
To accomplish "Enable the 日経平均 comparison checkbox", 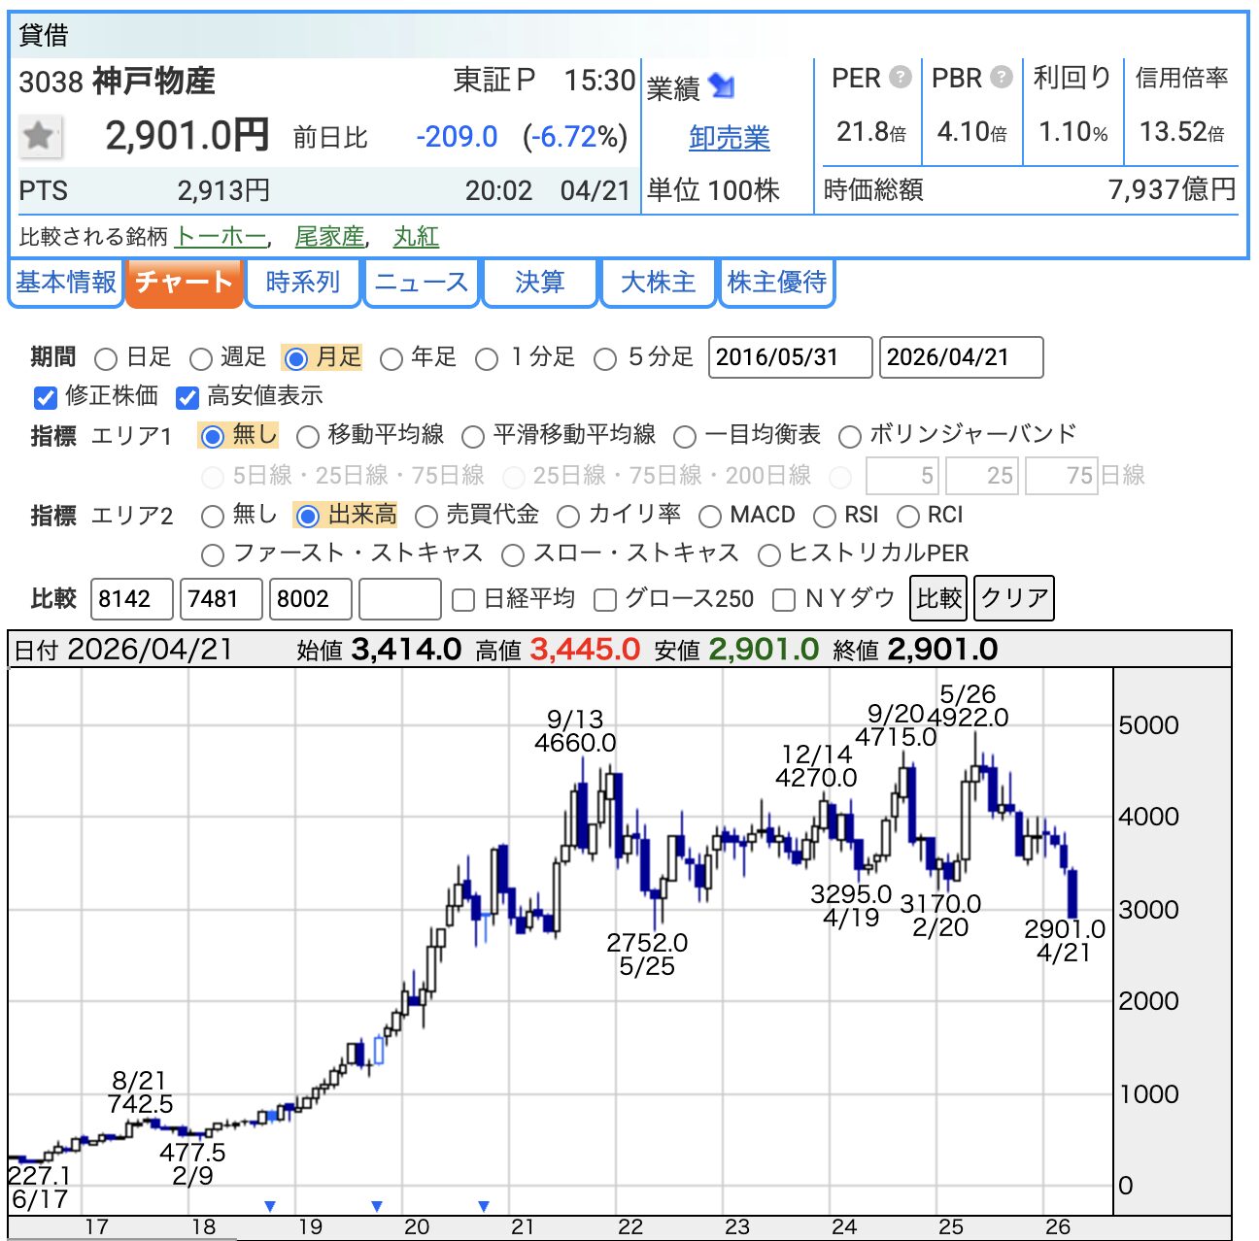I will [464, 600].
